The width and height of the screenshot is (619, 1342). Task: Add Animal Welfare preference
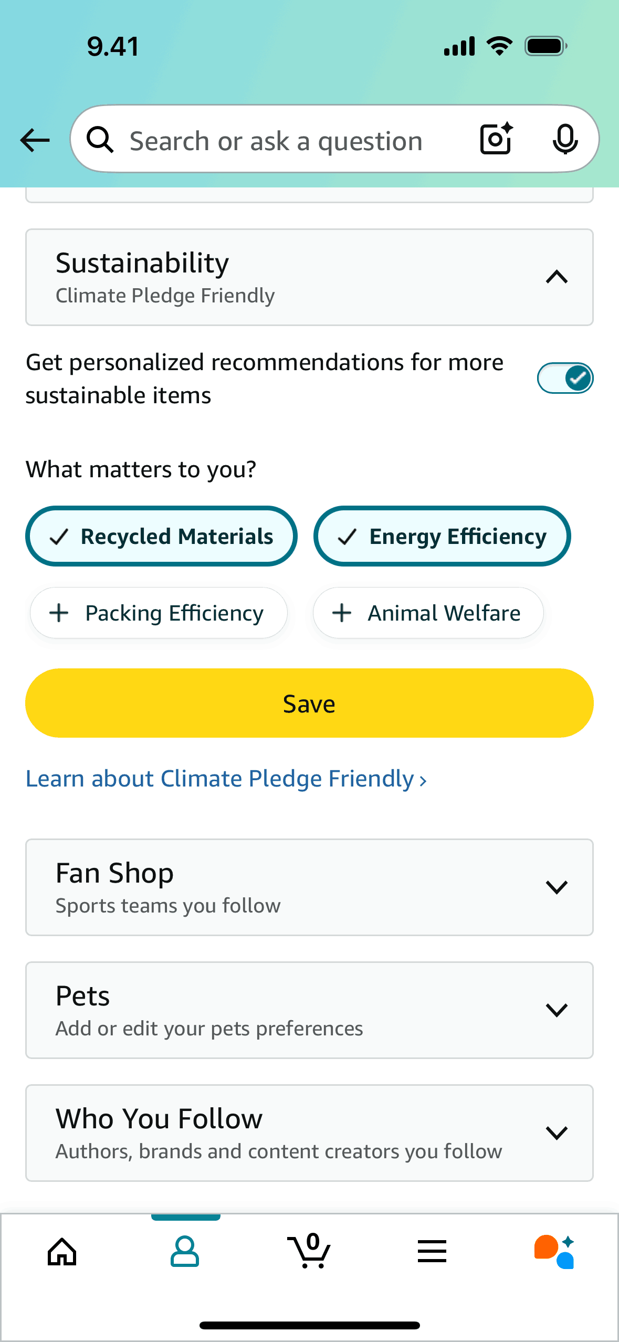point(428,613)
